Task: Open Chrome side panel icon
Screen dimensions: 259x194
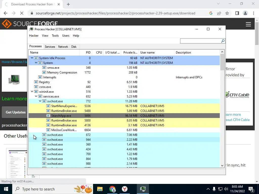Action: 237,13
